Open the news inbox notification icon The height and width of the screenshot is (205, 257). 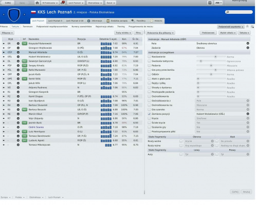tap(63, 3)
